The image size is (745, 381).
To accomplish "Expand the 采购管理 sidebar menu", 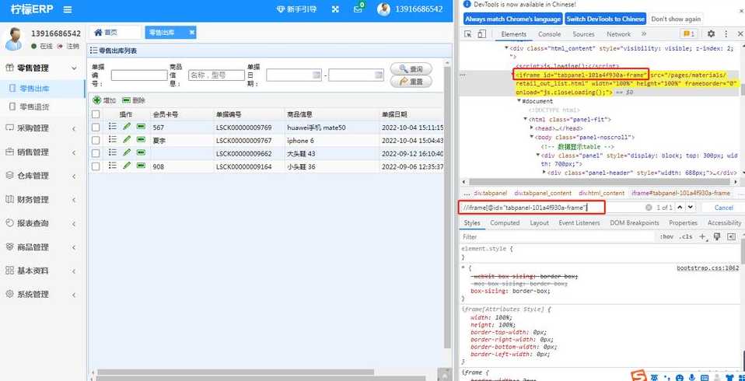I will [x=43, y=128].
